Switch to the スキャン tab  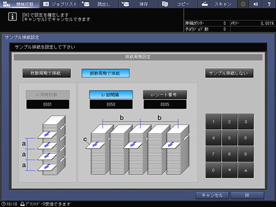[218, 4]
